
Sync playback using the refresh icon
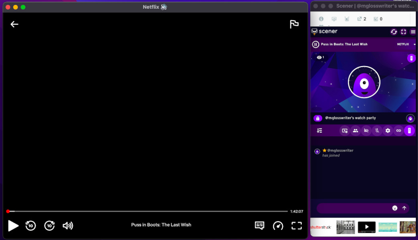click(x=394, y=32)
